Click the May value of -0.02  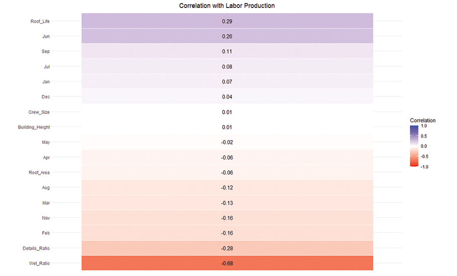tap(227, 143)
